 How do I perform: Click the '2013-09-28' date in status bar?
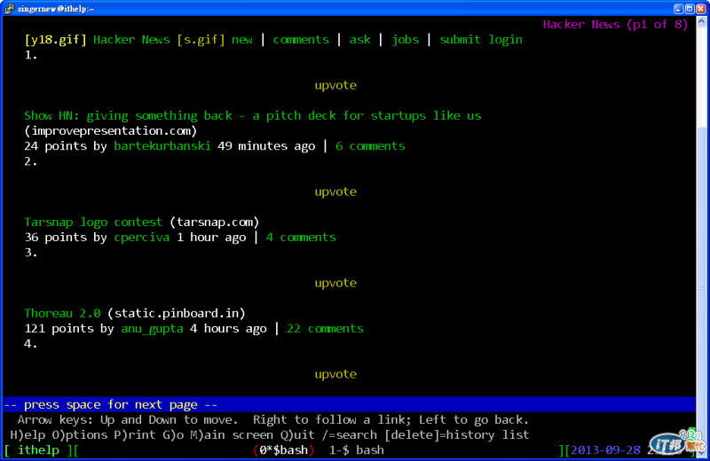tap(605, 450)
